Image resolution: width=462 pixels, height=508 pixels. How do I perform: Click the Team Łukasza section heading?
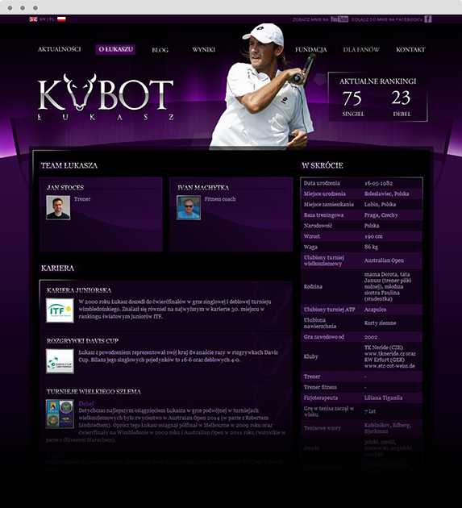(x=69, y=165)
